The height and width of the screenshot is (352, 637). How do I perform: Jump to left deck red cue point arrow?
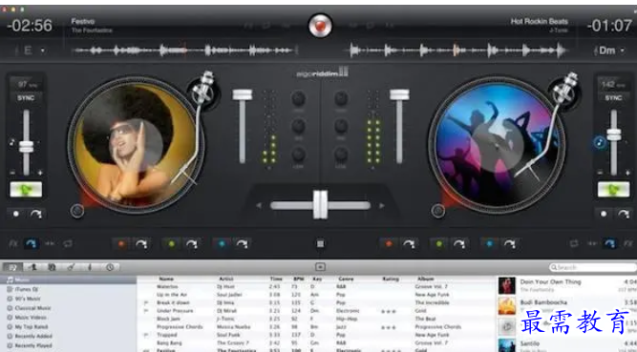[141, 244]
